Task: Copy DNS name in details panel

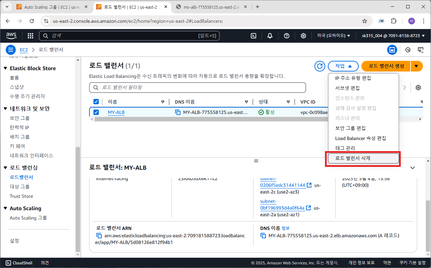Action: 263,236
